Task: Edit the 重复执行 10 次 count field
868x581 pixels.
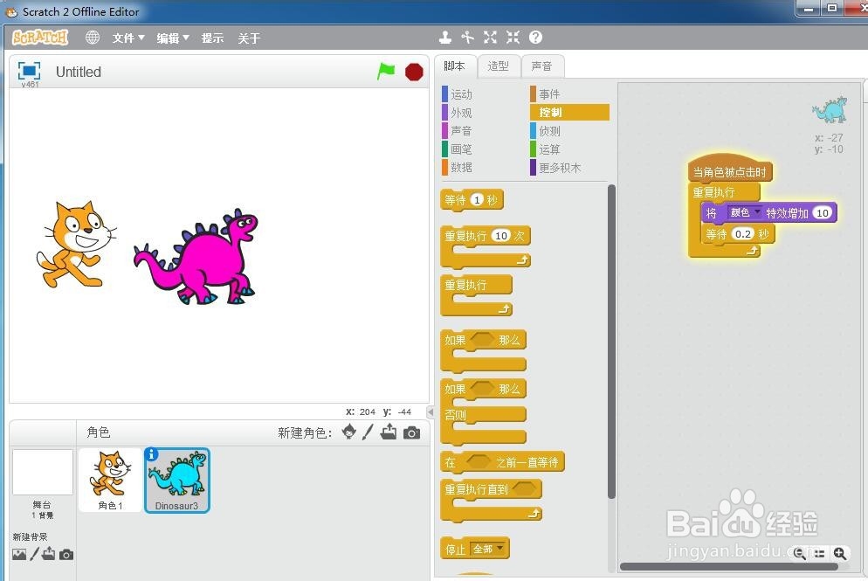Action: coord(501,236)
